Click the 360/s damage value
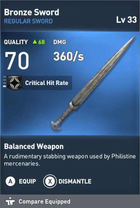Screen dimensions: 140x208 [68, 56]
